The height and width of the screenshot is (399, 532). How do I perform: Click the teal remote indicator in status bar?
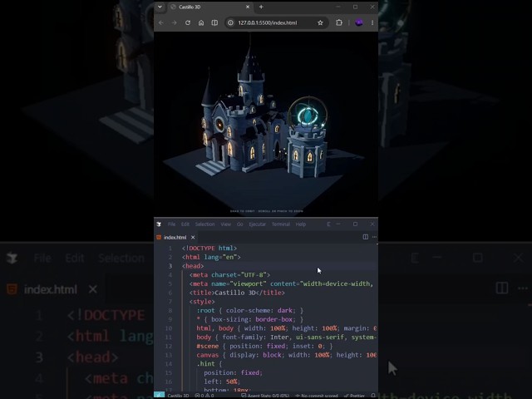pos(159,396)
